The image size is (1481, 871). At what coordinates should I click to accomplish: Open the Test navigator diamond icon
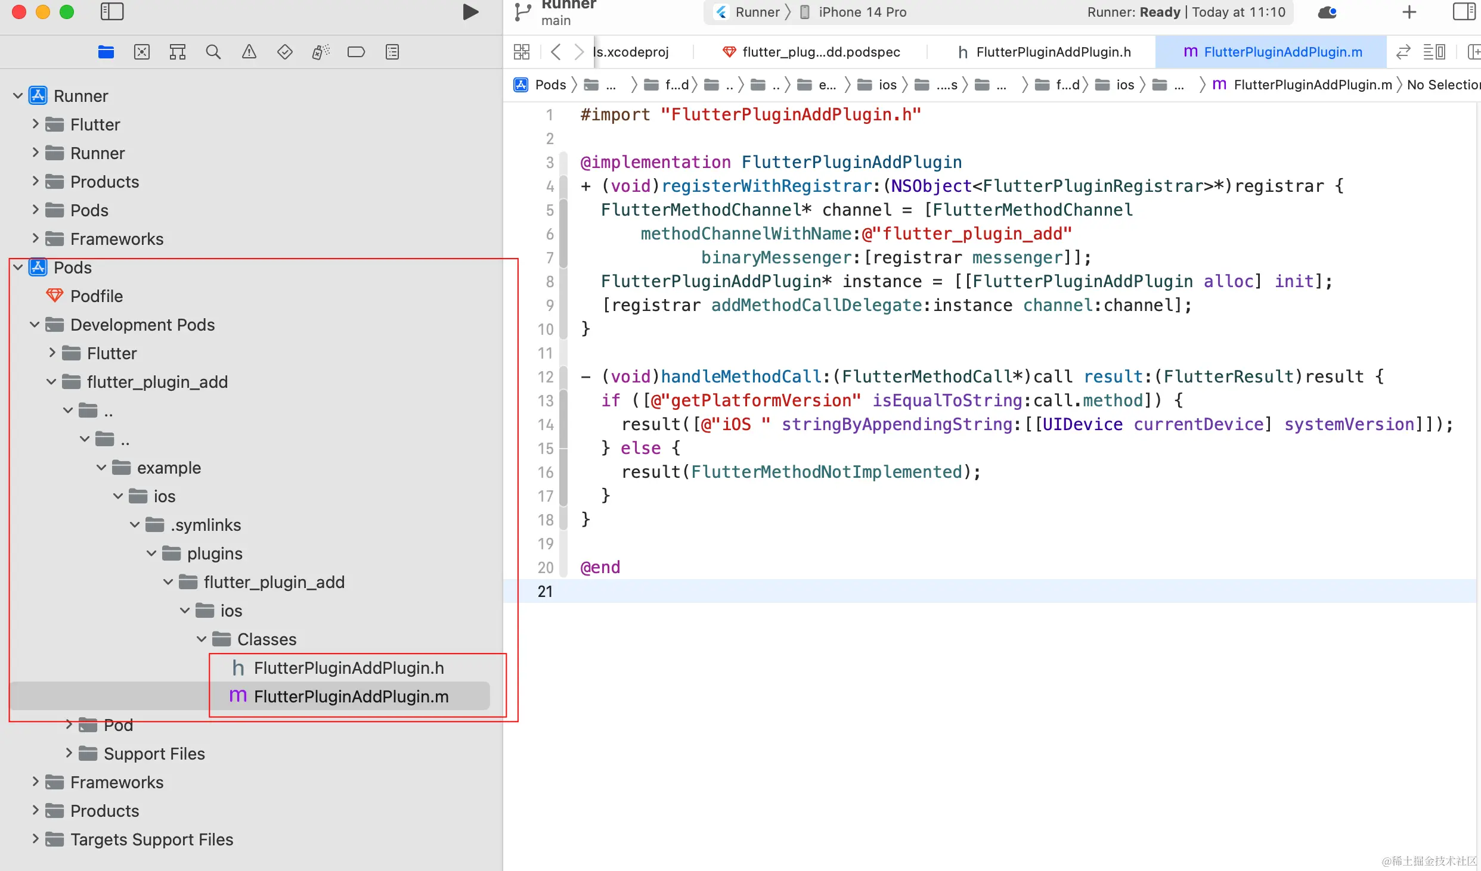[284, 52]
